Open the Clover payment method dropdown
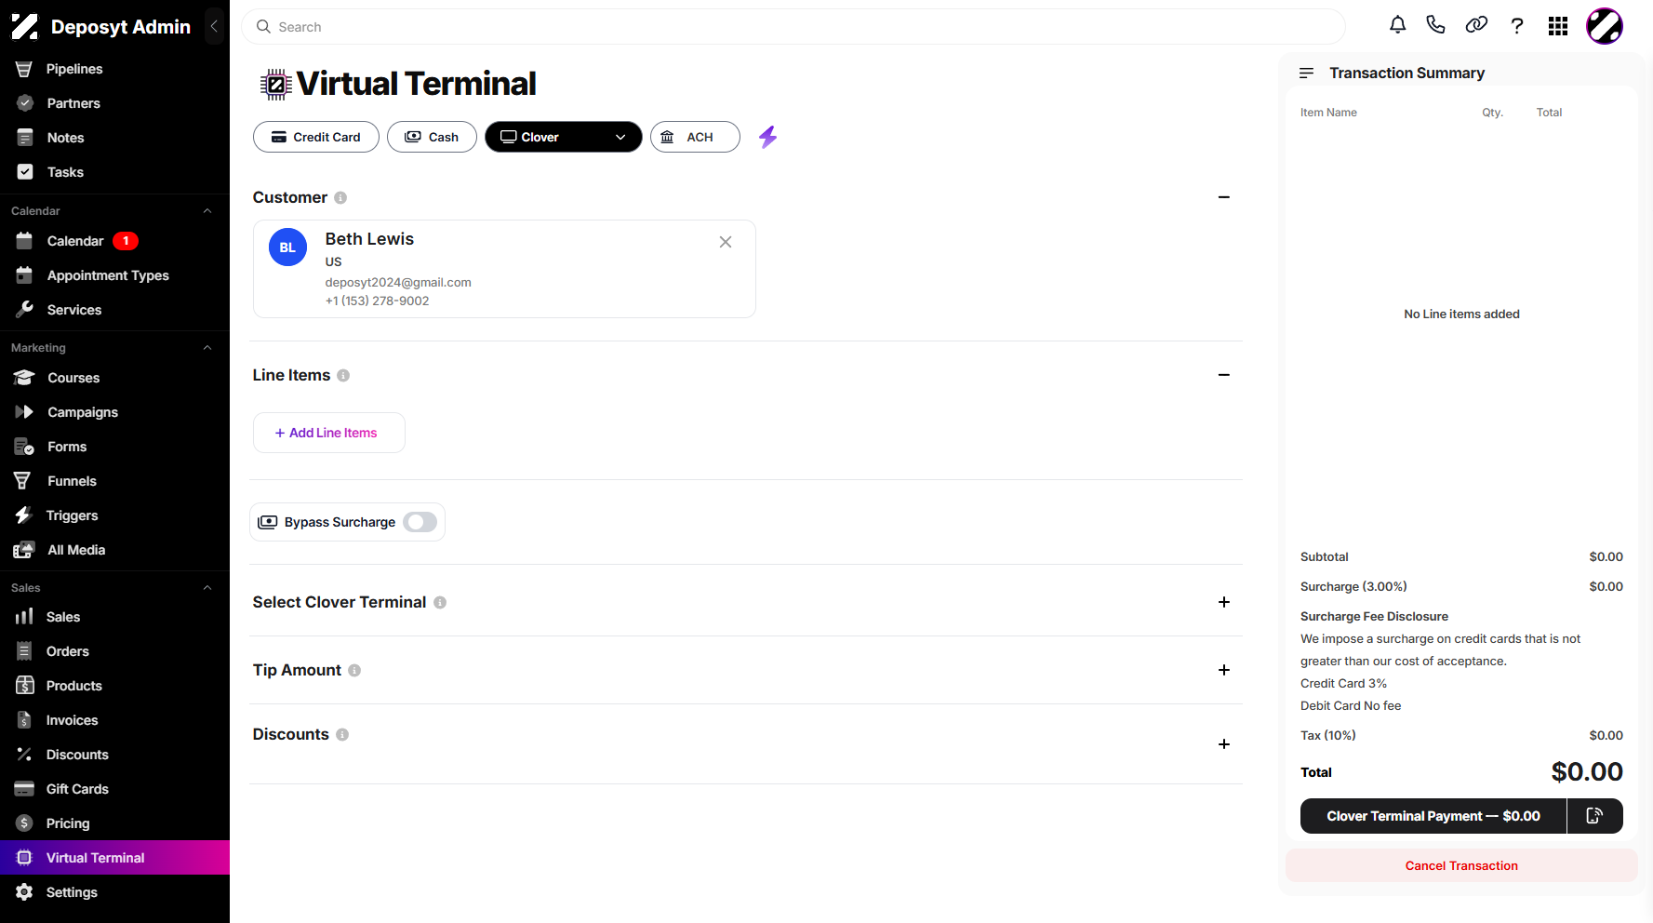Image resolution: width=1653 pixels, height=923 pixels. click(x=564, y=137)
